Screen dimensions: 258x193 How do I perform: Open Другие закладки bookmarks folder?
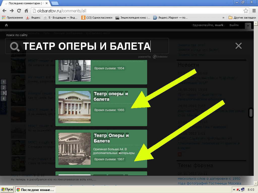point(240,18)
